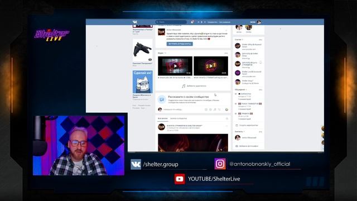Click the edit link of the Videos section
The image size is (357, 201).
(226, 53)
